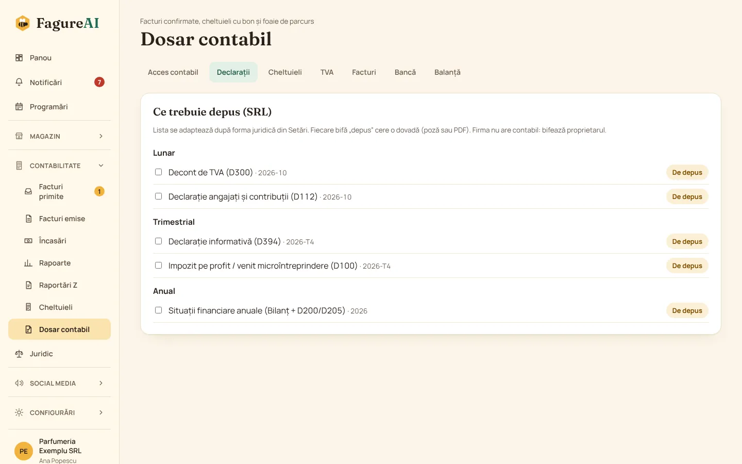Check the Situații financiare anuale checkbox
Screen dimensions: 742x464
pos(159,310)
